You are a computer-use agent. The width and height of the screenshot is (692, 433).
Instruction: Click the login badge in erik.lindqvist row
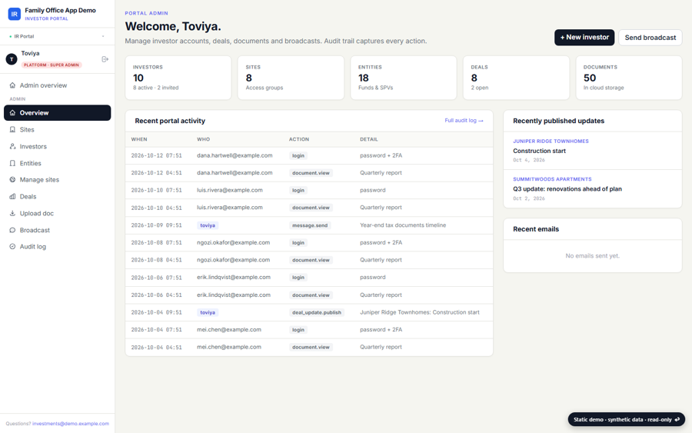pyautogui.click(x=298, y=277)
